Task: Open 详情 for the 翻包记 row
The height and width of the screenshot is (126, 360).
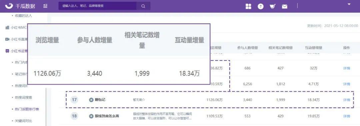Action: pyautogui.click(x=346, y=100)
